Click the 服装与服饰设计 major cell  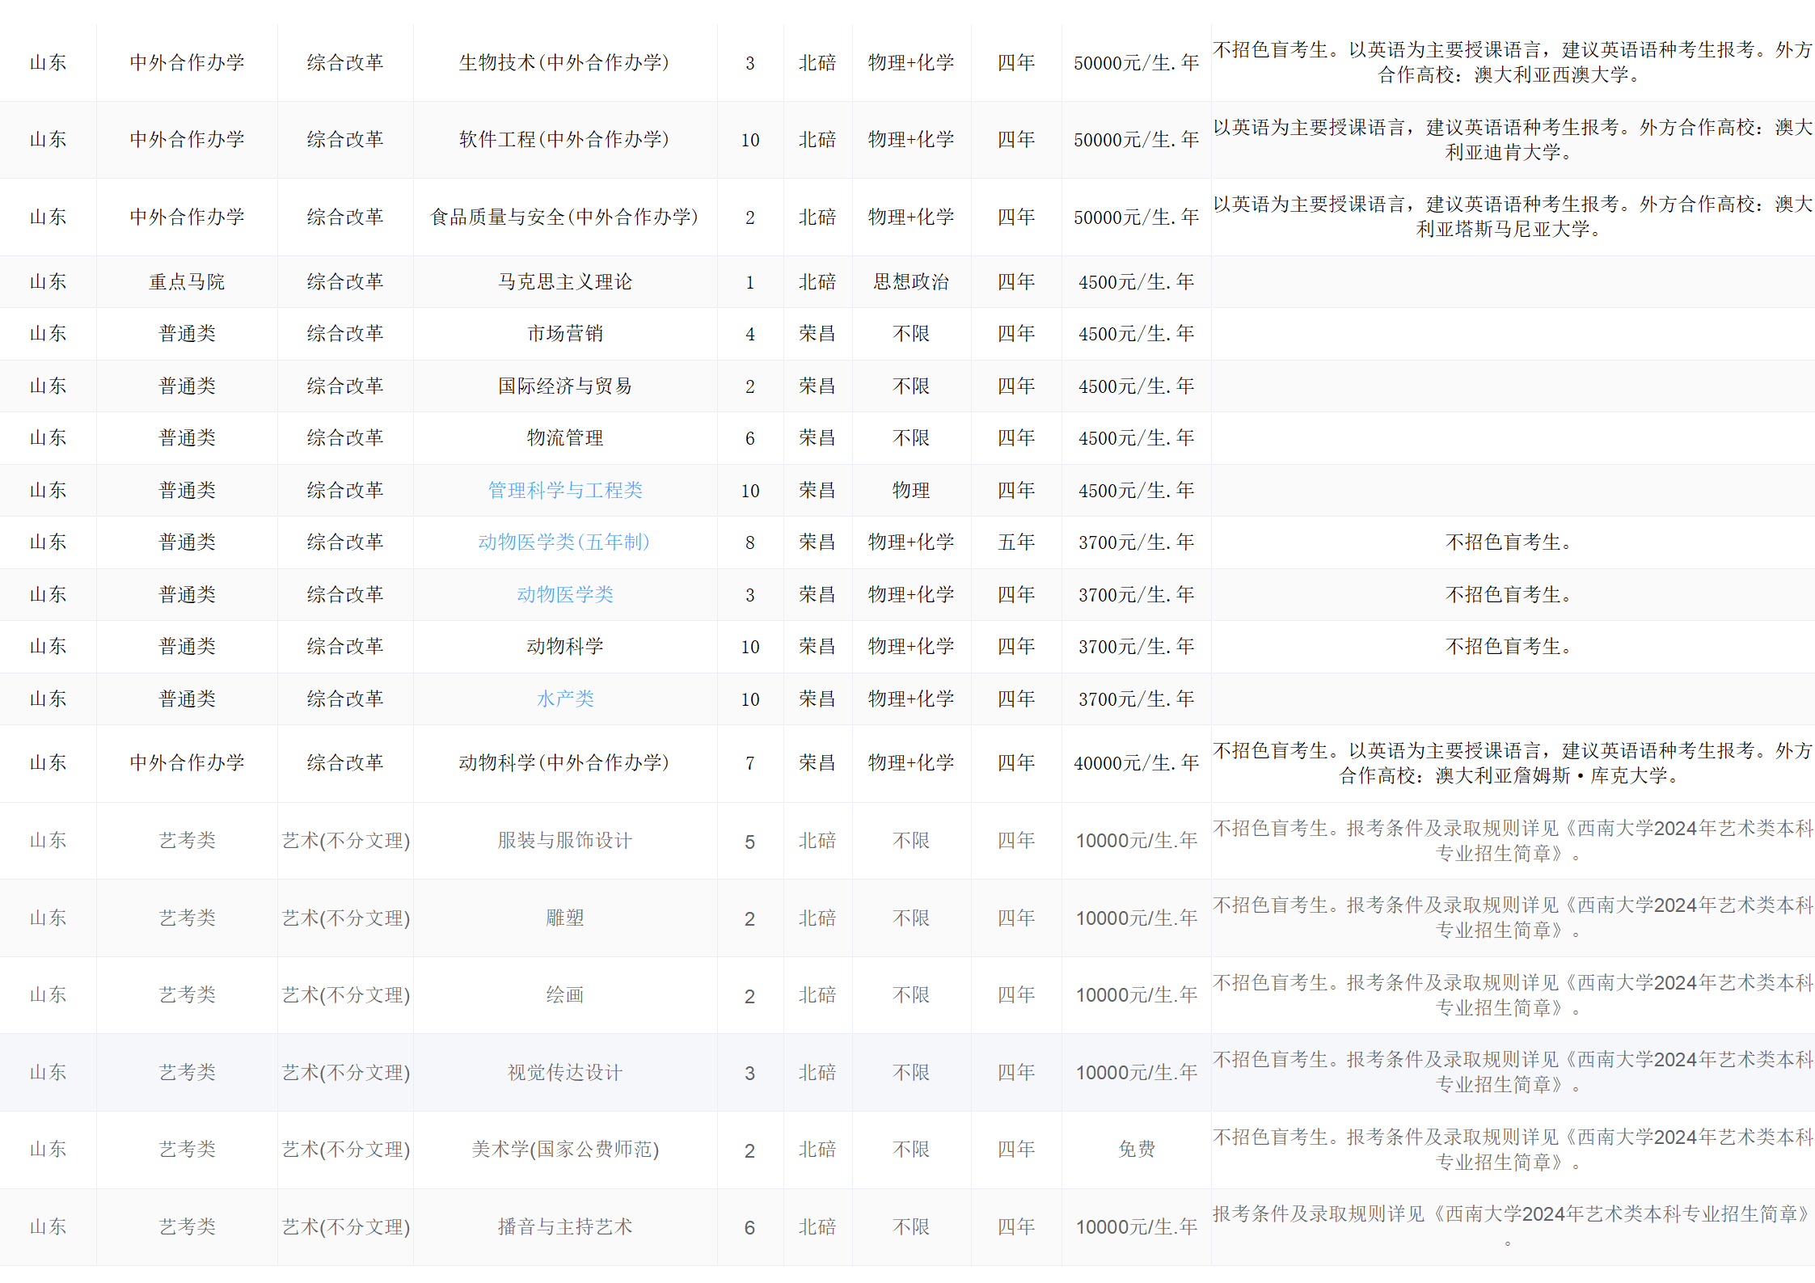pyautogui.click(x=564, y=840)
